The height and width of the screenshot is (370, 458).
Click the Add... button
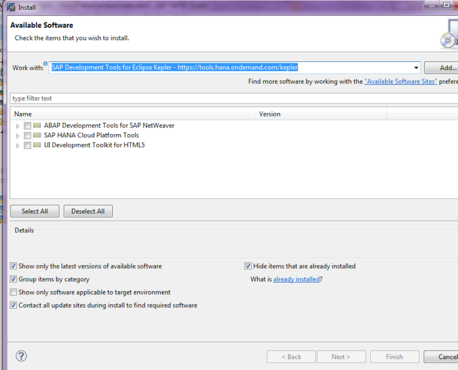[441, 68]
